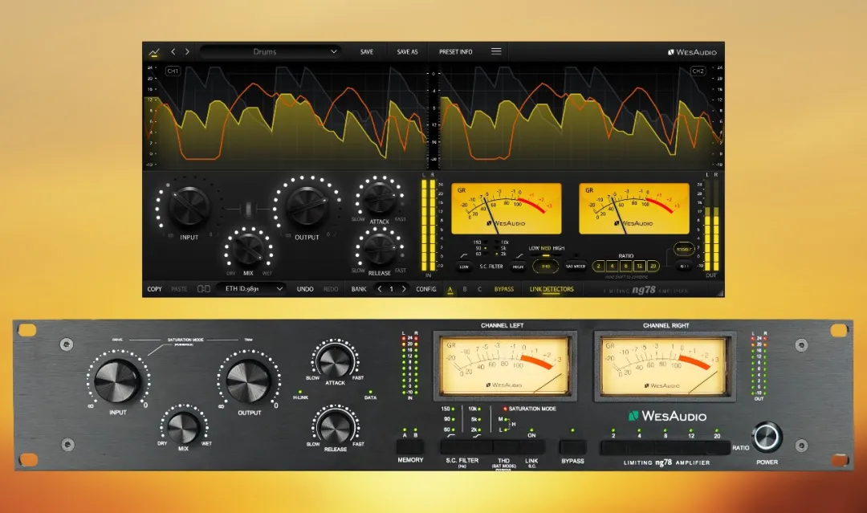Click SAVE AS in the preset bar

[x=408, y=51]
